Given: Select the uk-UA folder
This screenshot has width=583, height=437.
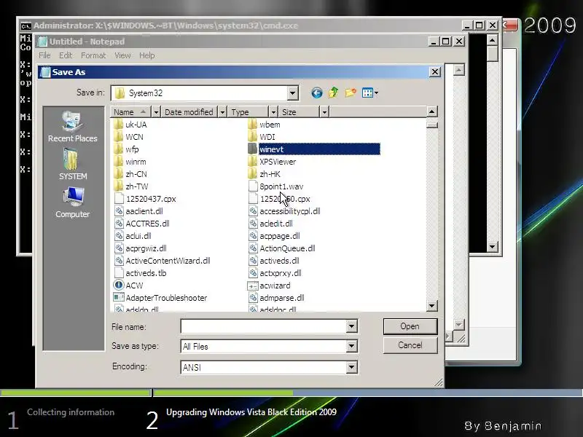Looking at the screenshot, I should [x=130, y=125].
